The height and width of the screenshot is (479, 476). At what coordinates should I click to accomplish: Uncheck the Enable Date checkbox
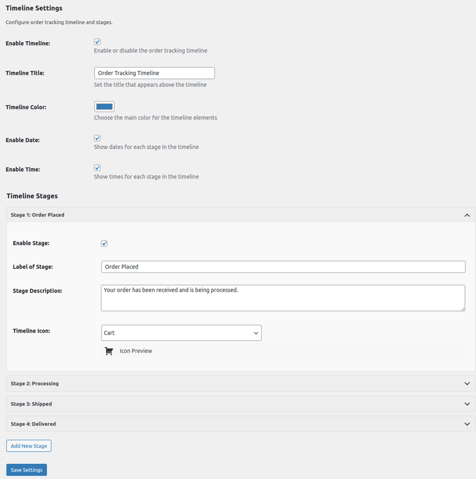[x=97, y=138]
